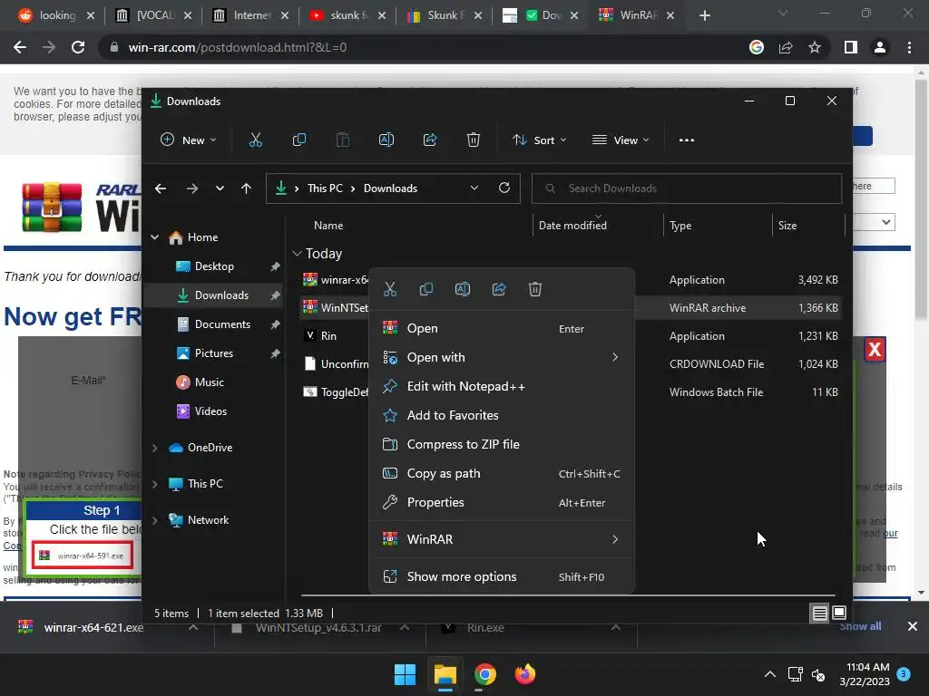Screen dimensions: 929x696
Task: Bookmark this page with the star icon
Action: (815, 47)
